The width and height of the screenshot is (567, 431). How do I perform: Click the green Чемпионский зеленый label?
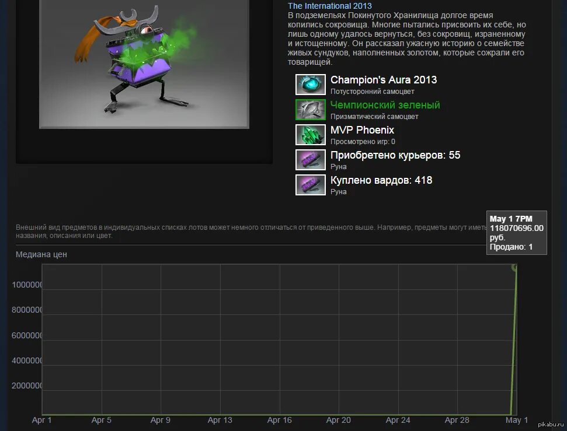[385, 105]
